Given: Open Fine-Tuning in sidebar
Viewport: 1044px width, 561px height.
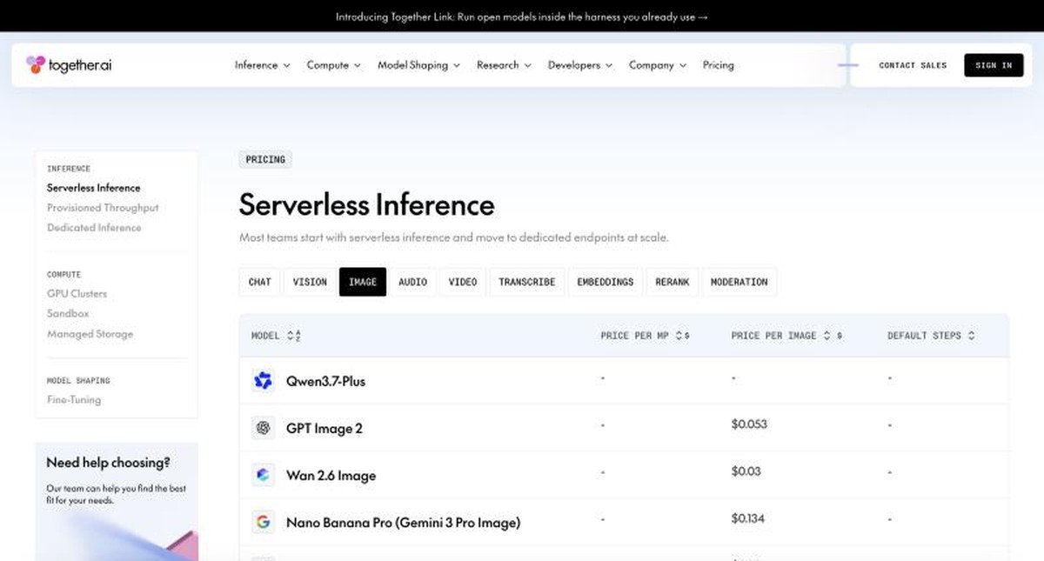Looking at the screenshot, I should [x=74, y=400].
